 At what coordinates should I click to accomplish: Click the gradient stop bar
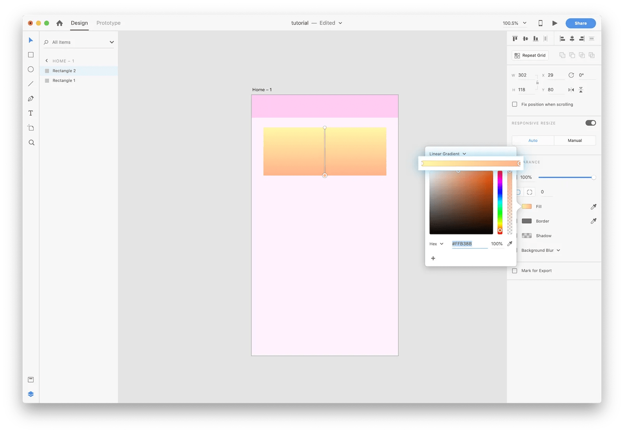[x=471, y=163]
